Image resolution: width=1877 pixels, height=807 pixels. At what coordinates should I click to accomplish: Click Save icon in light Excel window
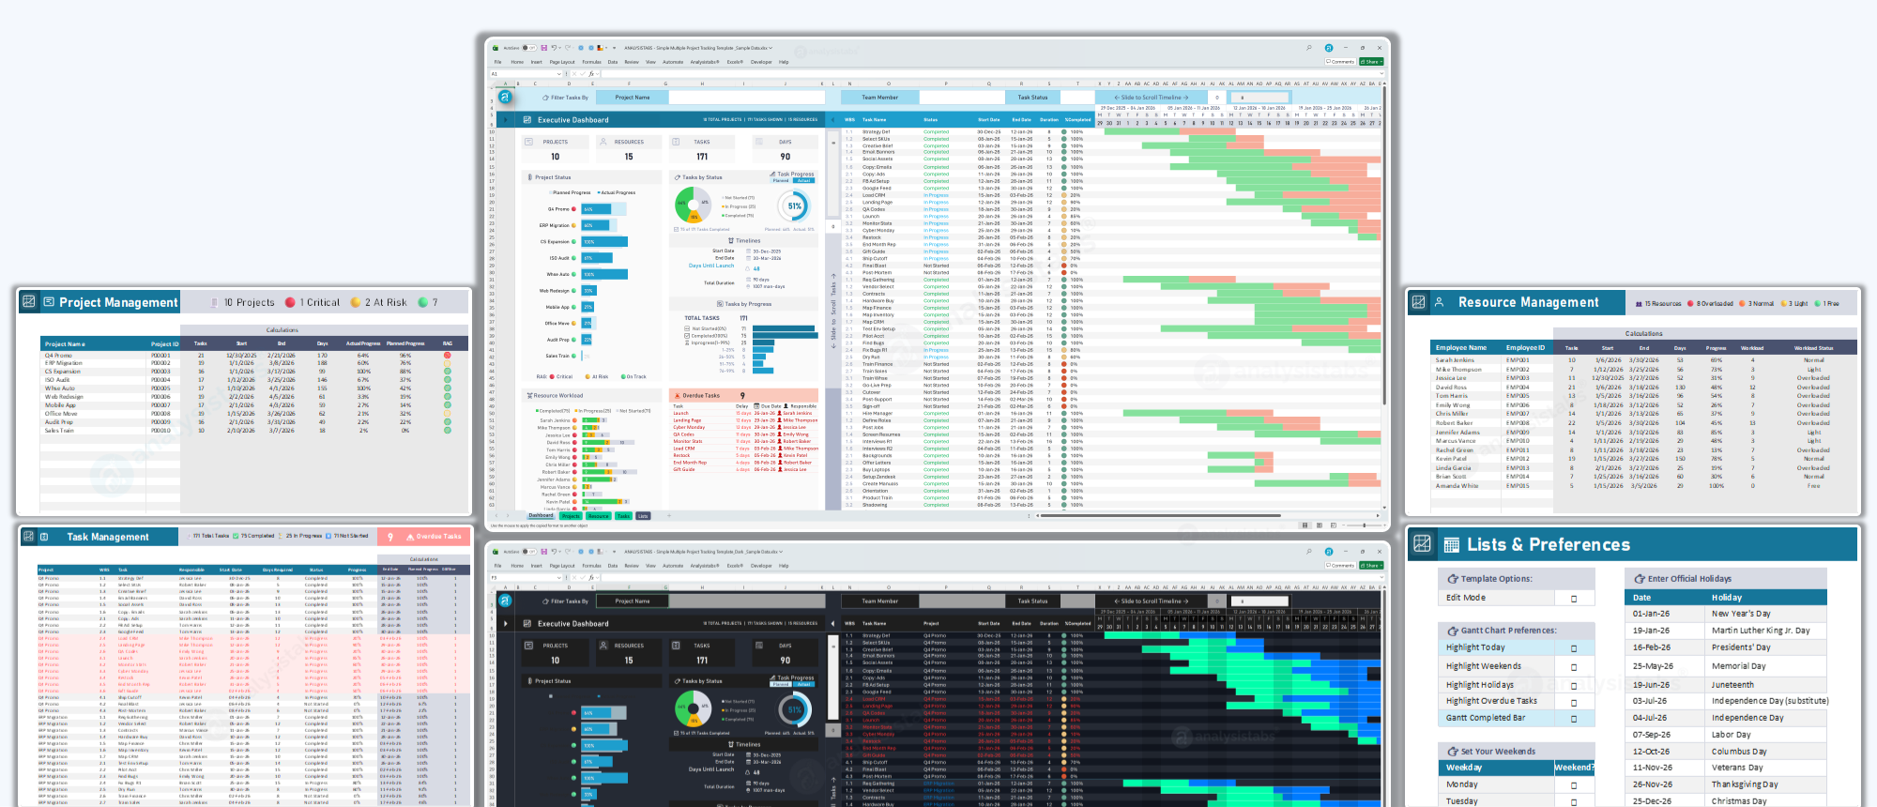[x=544, y=48]
